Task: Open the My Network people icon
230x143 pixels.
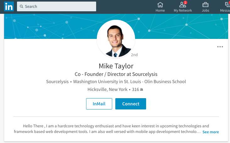Action: (x=183, y=5)
